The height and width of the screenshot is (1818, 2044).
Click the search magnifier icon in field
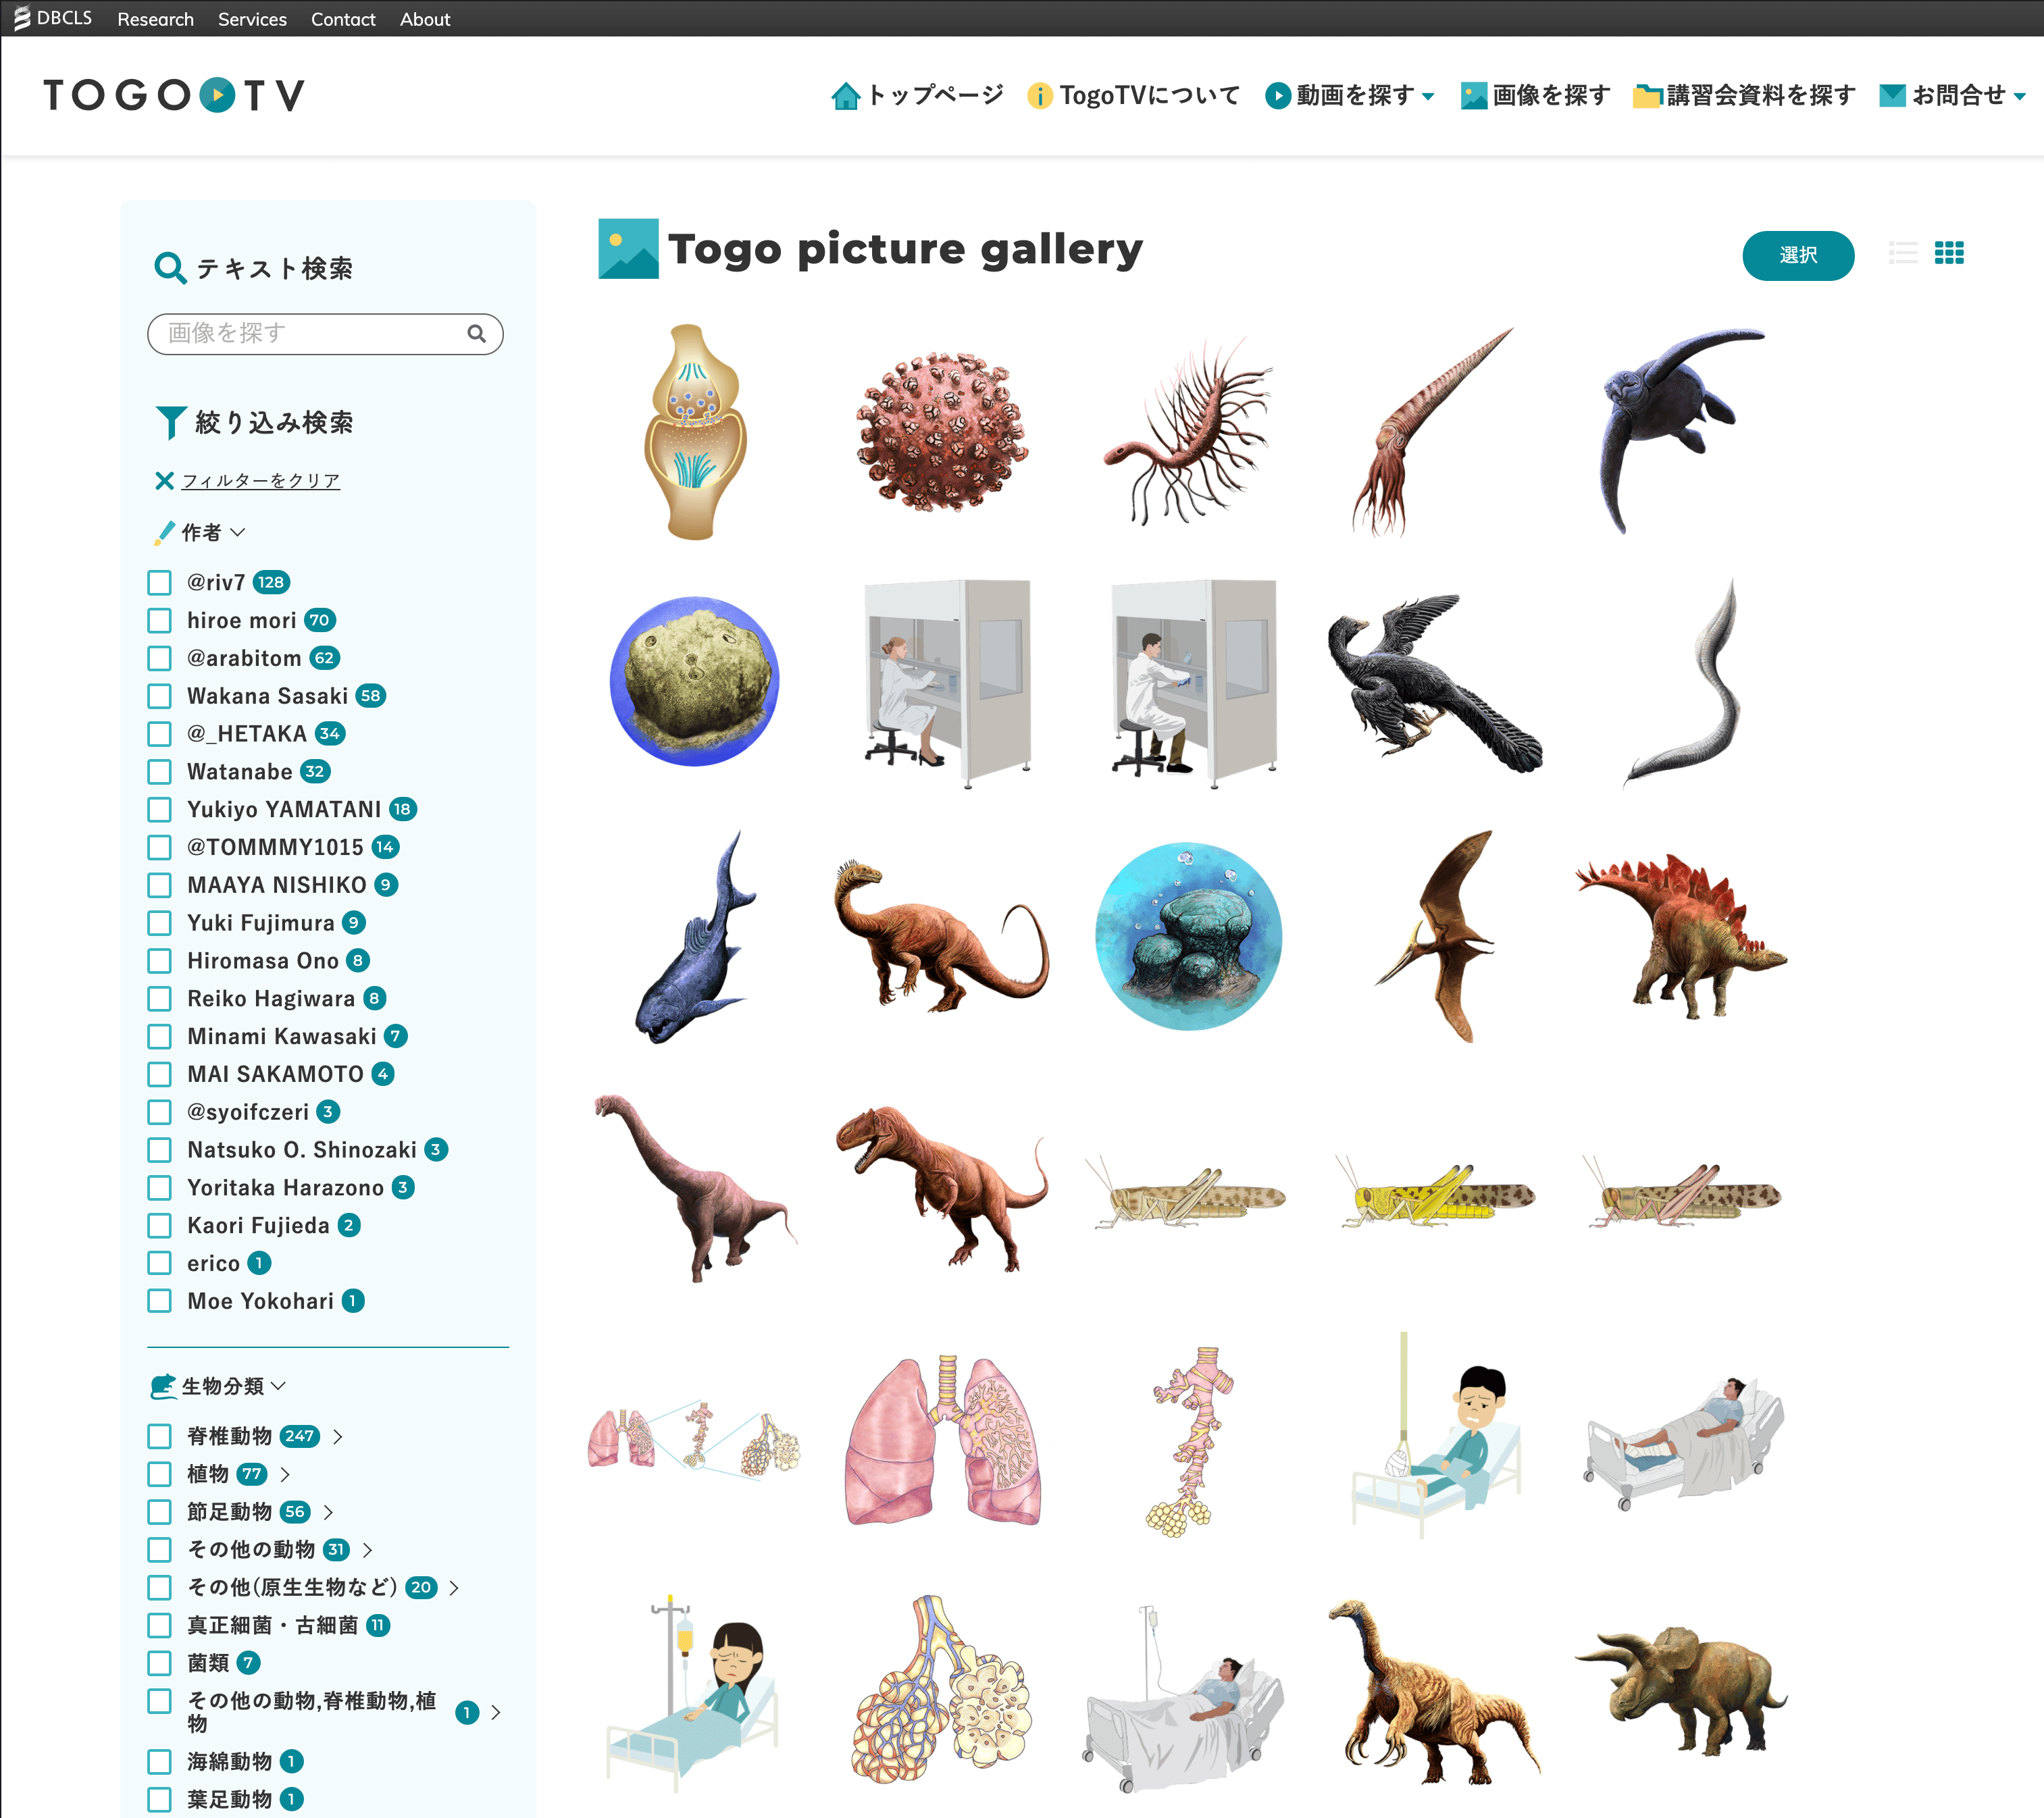477,334
